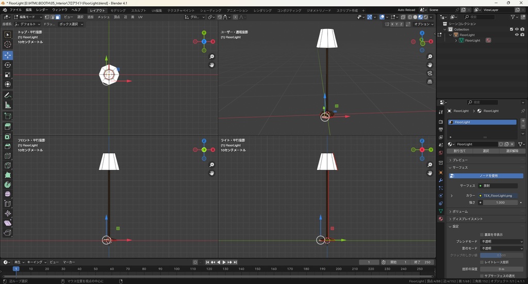
Task: Hide the Collection using its eye icon
Action: 517,29
